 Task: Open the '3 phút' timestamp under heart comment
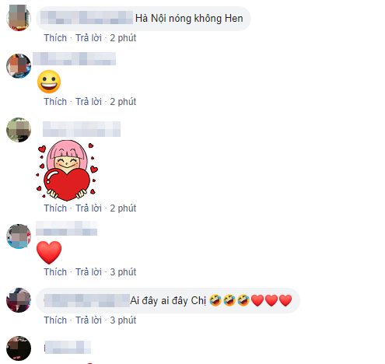tap(123, 272)
